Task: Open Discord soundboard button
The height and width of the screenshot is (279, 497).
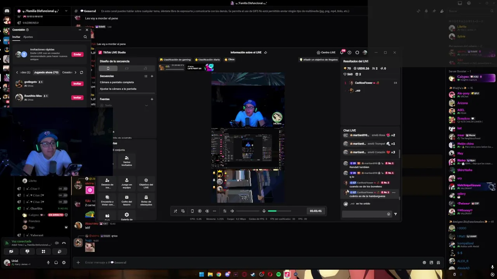Action: point(59,251)
